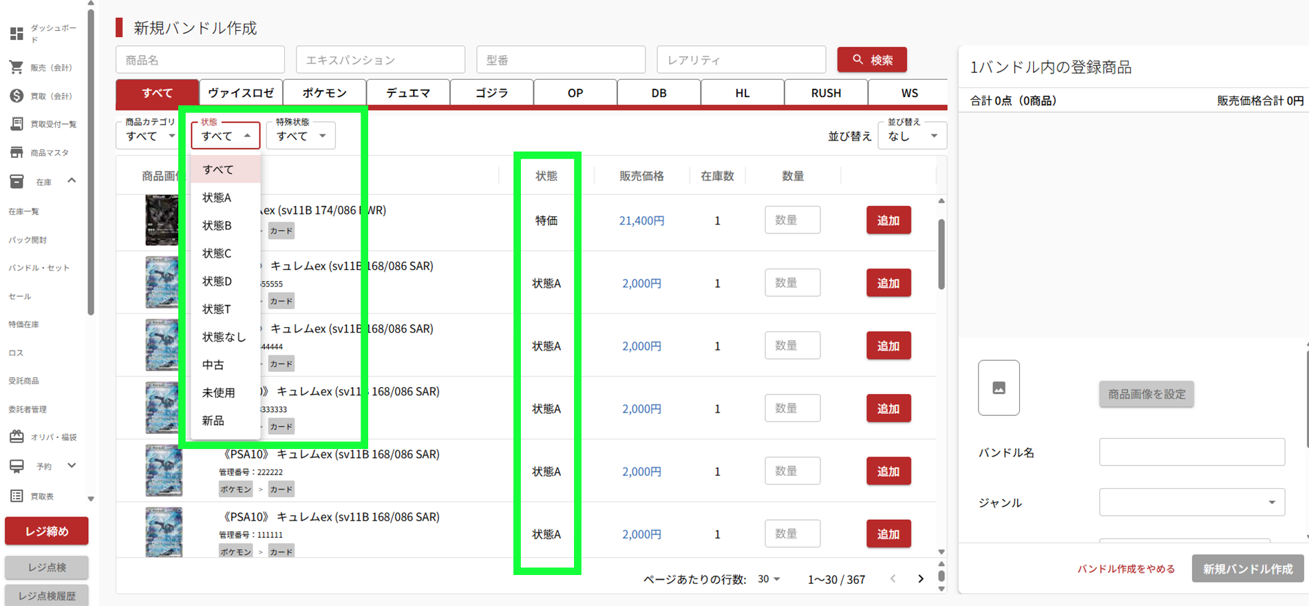Image resolution: width=1309 pixels, height=606 pixels.
Task: Switch to the デュエマ tab
Action: 408,93
